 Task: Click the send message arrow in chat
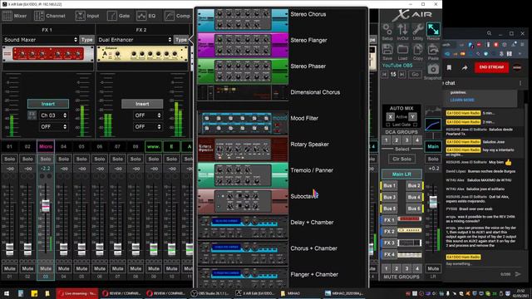click(x=518, y=274)
